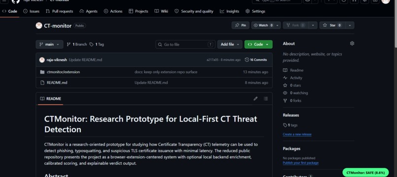Pin this repository with the Pin button
Screen dimensions: 397x177
pyautogui.click(x=240, y=25)
